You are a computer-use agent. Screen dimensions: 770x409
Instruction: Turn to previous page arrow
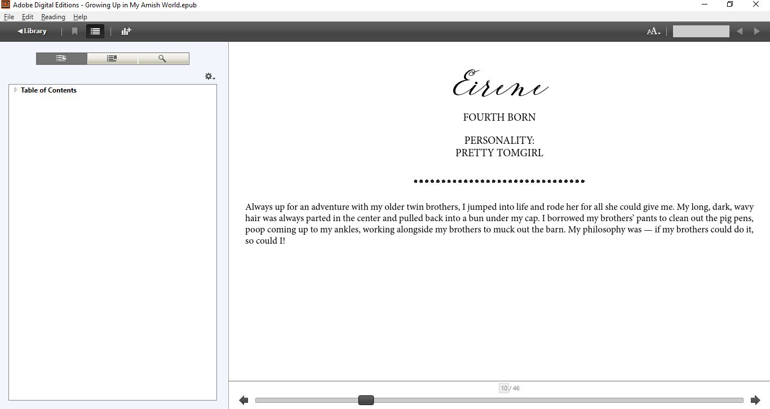pos(244,400)
